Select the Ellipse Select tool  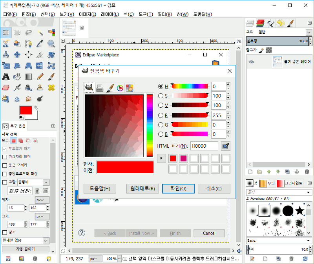17,33
